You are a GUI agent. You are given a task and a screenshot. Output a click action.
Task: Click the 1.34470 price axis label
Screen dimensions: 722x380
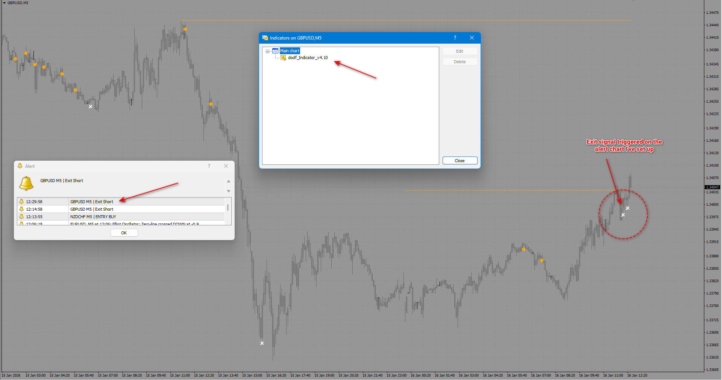(x=712, y=13)
